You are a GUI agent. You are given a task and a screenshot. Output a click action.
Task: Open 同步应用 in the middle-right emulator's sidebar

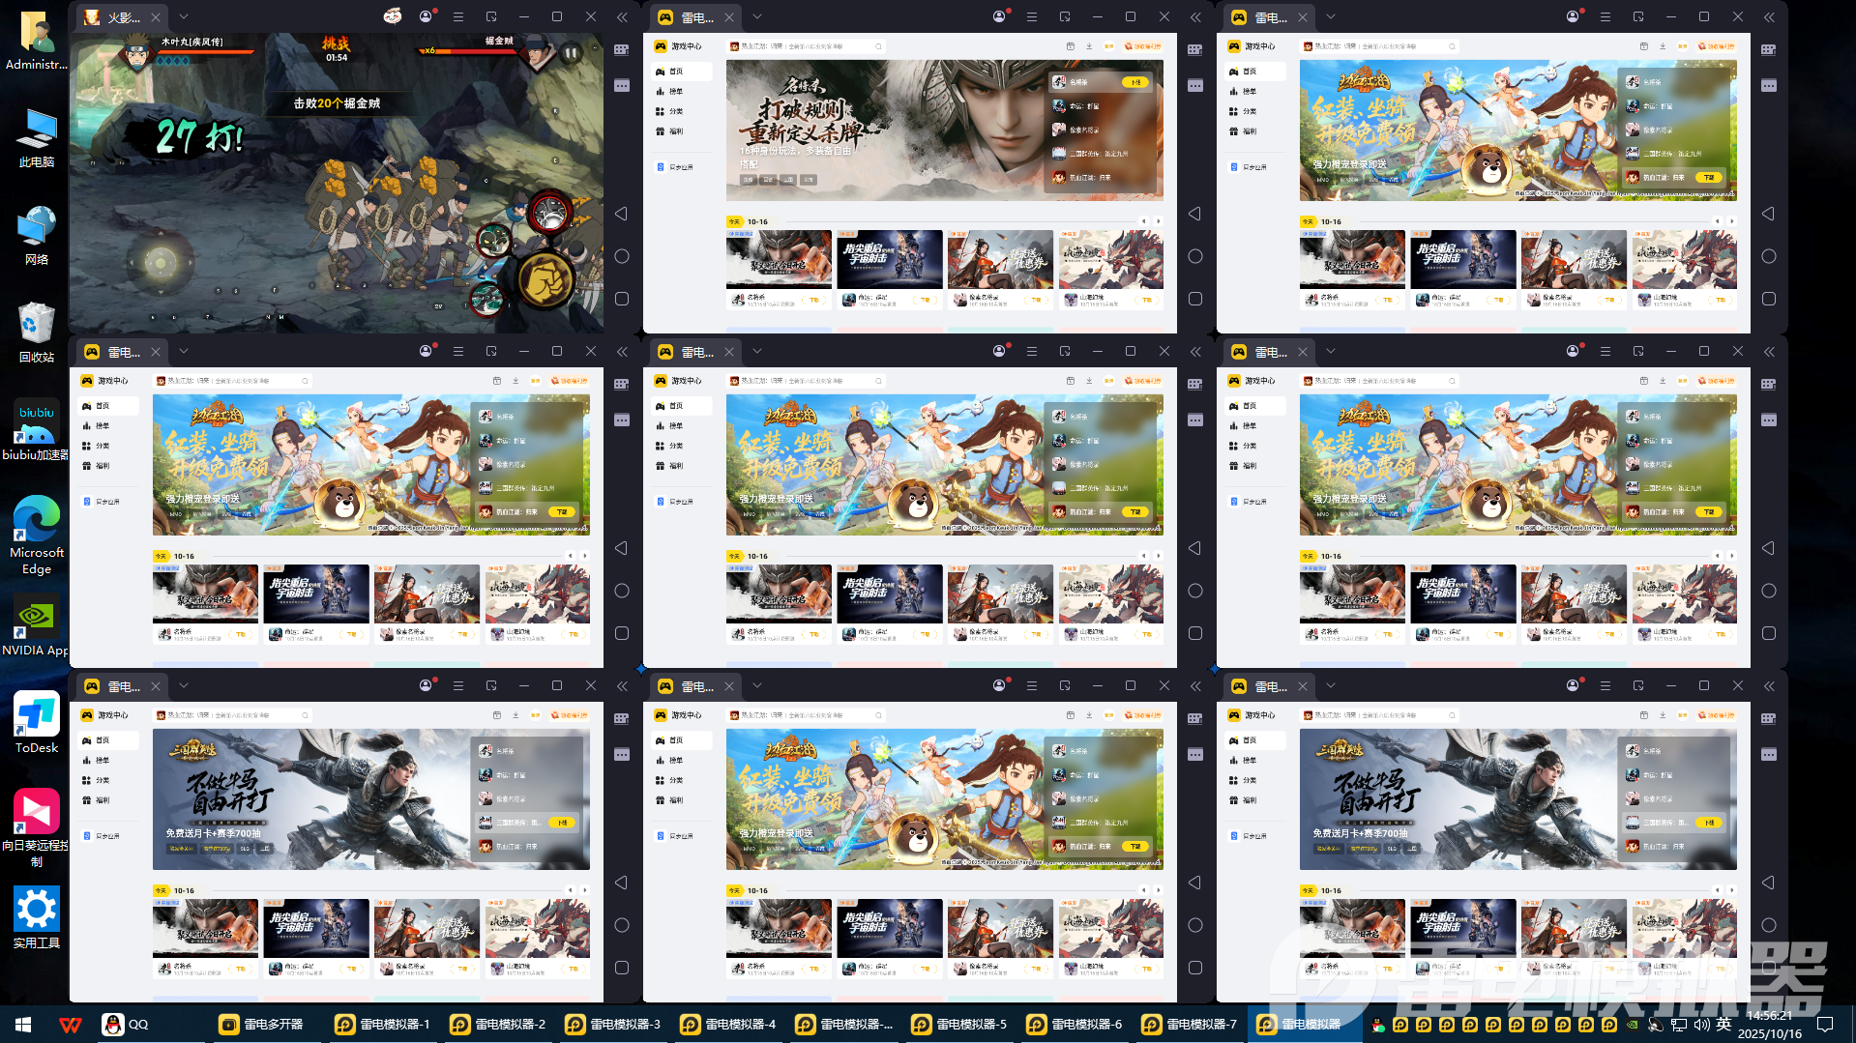pos(1255,502)
